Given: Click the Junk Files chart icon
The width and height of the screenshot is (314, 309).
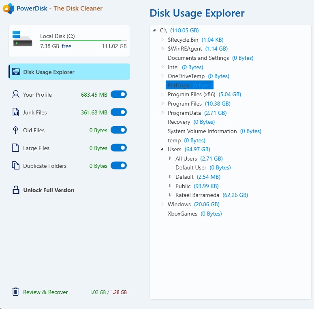Looking at the screenshot, I should point(16,112).
